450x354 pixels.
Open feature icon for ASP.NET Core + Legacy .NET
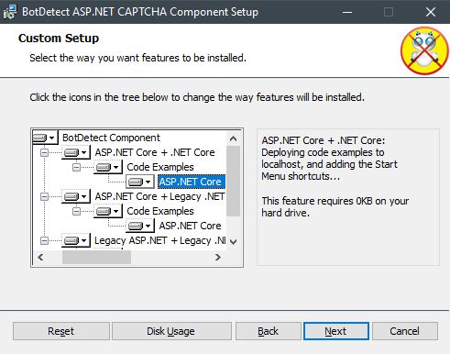[x=76, y=196]
